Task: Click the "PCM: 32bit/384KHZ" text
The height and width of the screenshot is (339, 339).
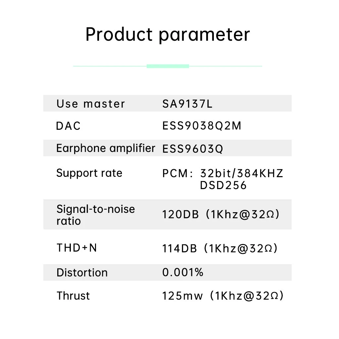Action: [223, 173]
